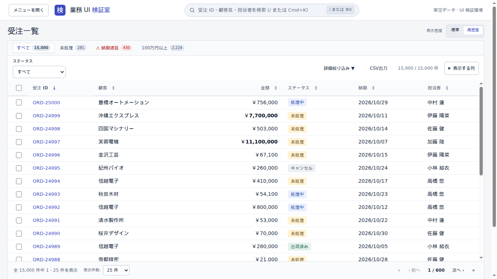Screen dimensions: 497x279
Task: Click the 担当者 column sort icon
Action: click(447, 88)
